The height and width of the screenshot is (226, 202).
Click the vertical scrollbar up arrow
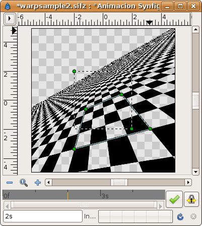click(195, 30)
